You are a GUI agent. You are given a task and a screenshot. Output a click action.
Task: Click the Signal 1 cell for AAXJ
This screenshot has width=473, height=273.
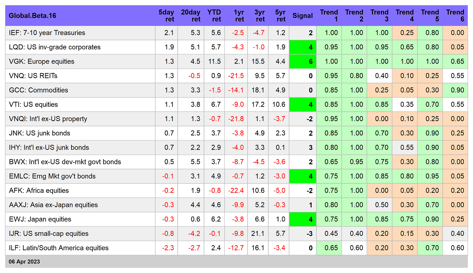302,205
